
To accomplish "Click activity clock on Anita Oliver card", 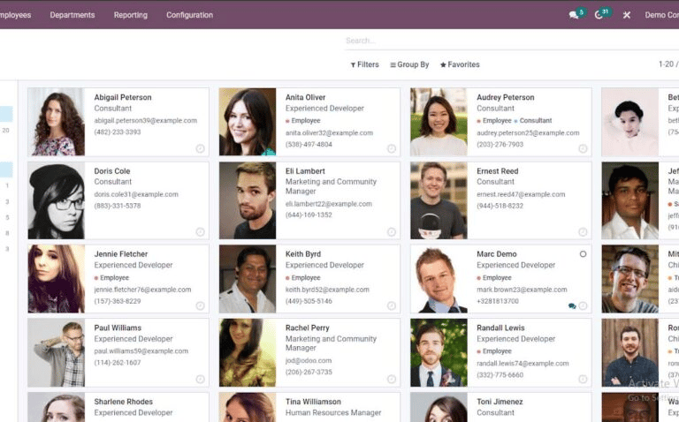I will (392, 148).
